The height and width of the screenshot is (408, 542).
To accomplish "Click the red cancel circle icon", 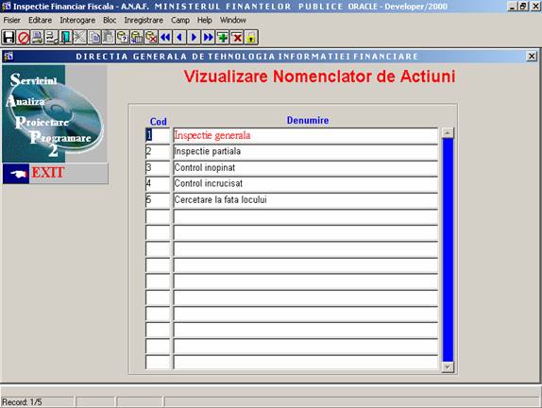I will pyautogui.click(x=24, y=38).
